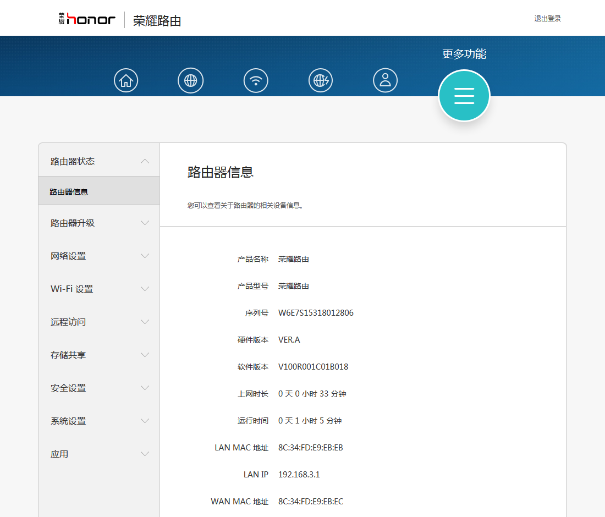Click software version V100R001C01B018

tap(313, 366)
